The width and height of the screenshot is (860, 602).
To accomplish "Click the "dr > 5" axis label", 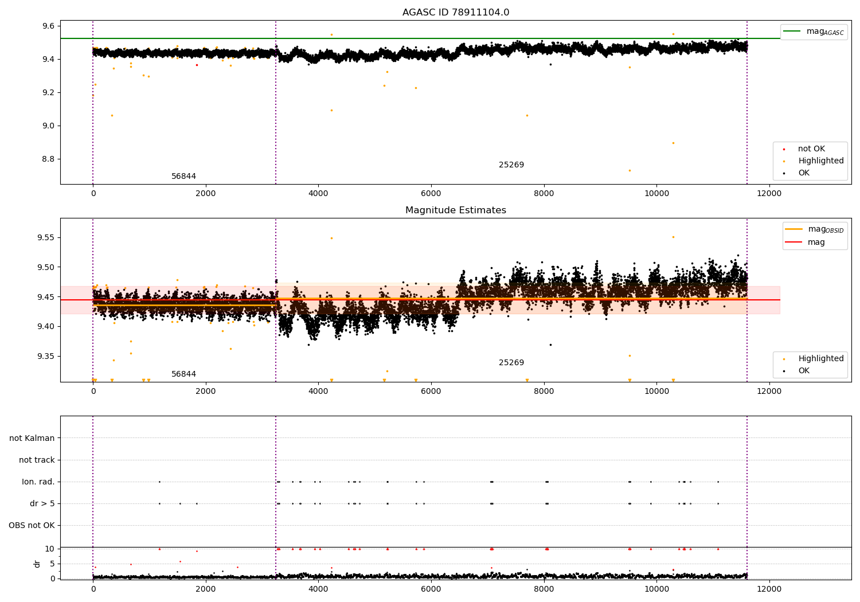I will (42, 503).
